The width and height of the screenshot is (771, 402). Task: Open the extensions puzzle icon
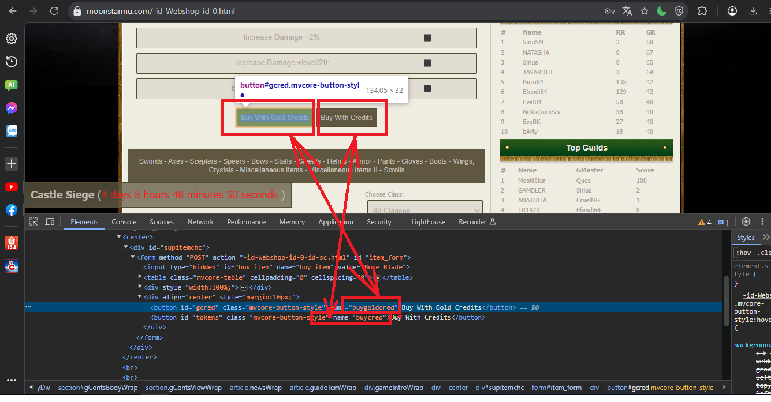pos(702,11)
